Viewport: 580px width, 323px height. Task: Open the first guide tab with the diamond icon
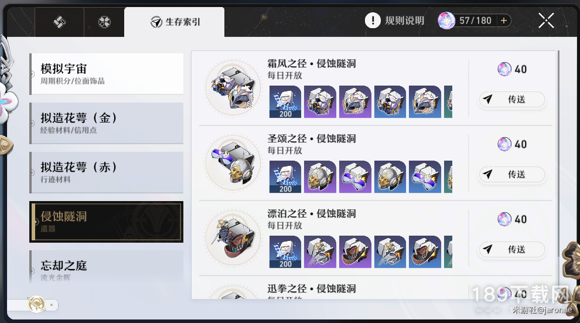(59, 22)
